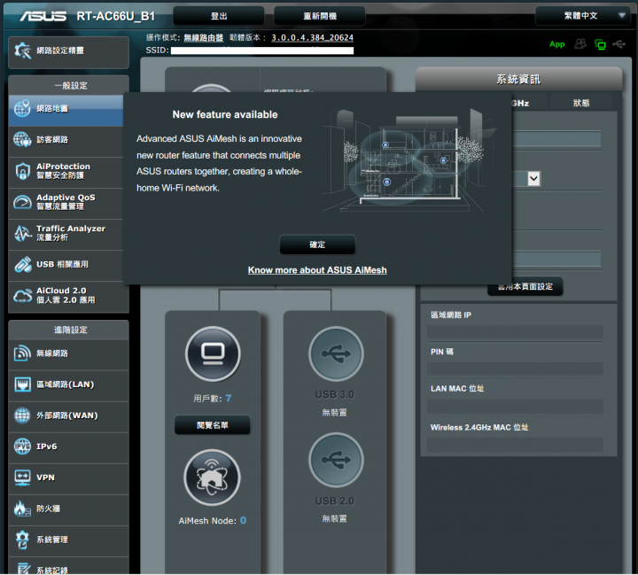Screen dimensions: 638x575
Task: Click the 重新開機 reboot button
Action: [x=319, y=16]
